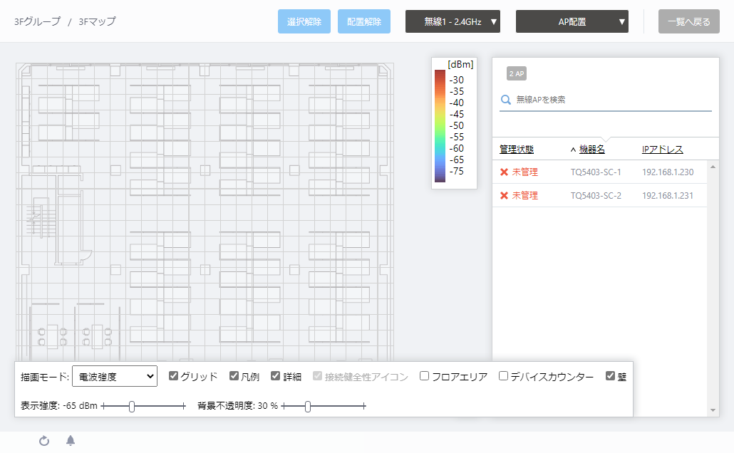Open the AP配置 dropdown
Viewport: 734px width, 453px height.
coord(572,21)
